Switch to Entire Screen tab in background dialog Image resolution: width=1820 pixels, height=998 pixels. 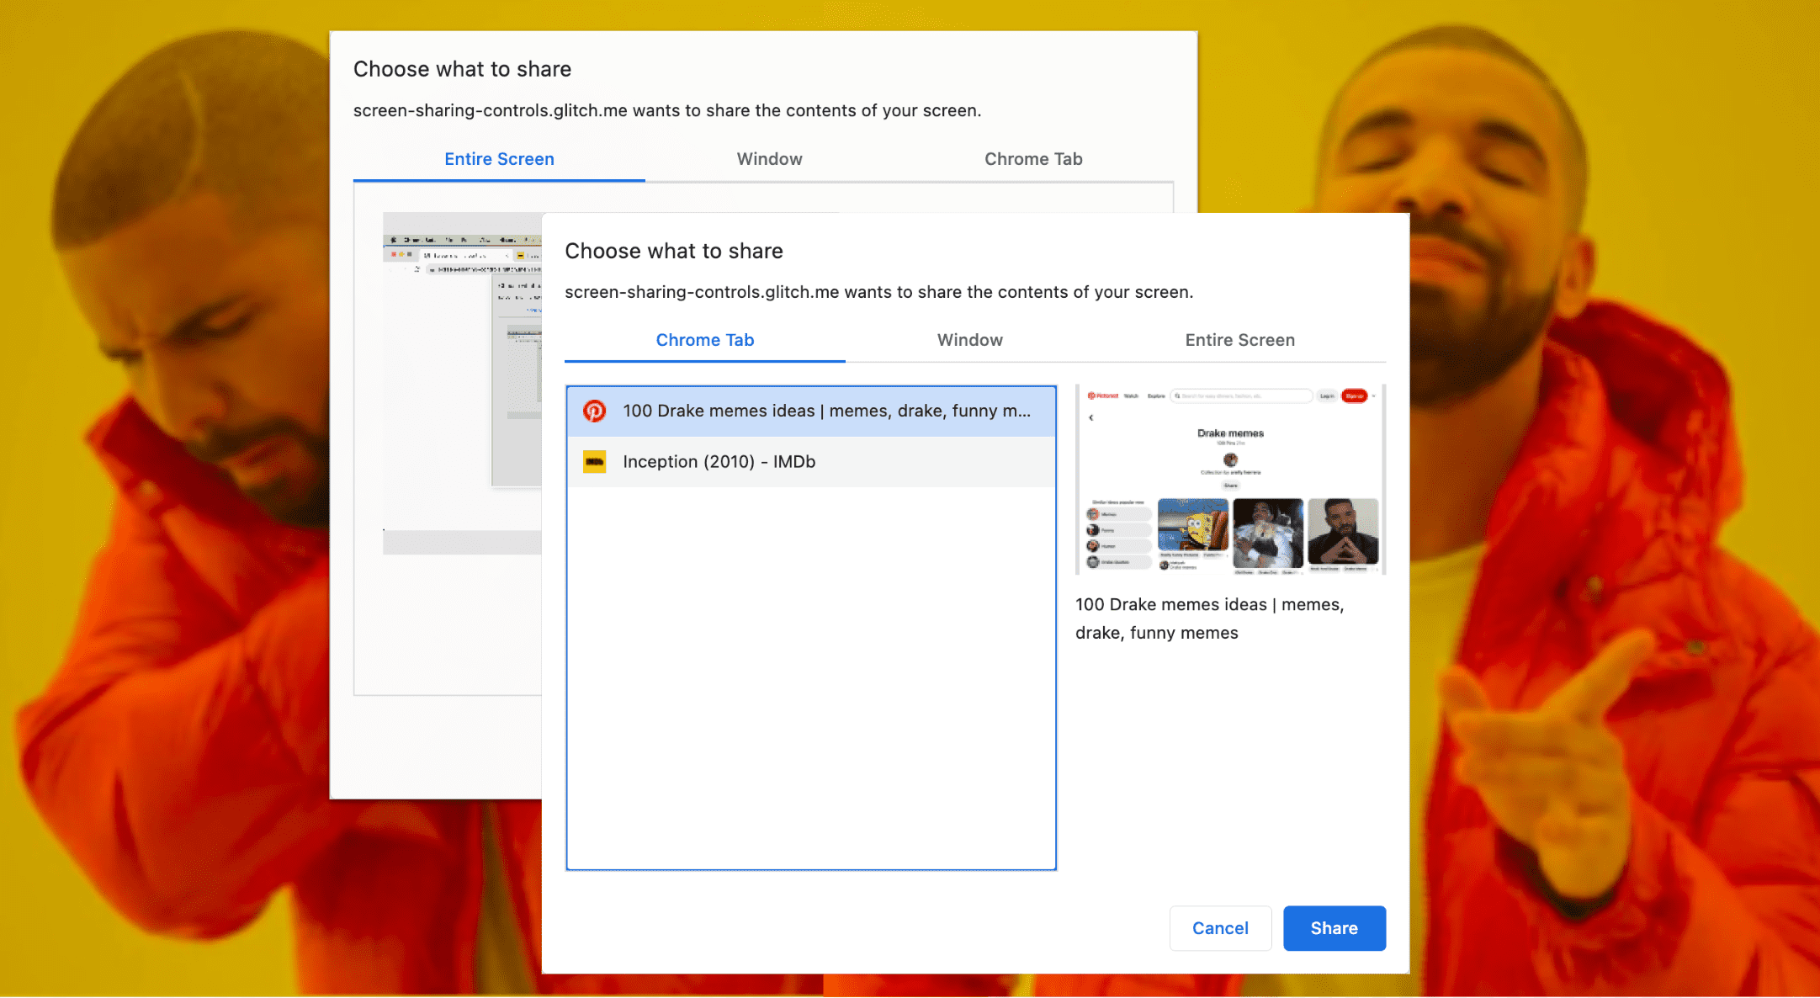coord(500,157)
